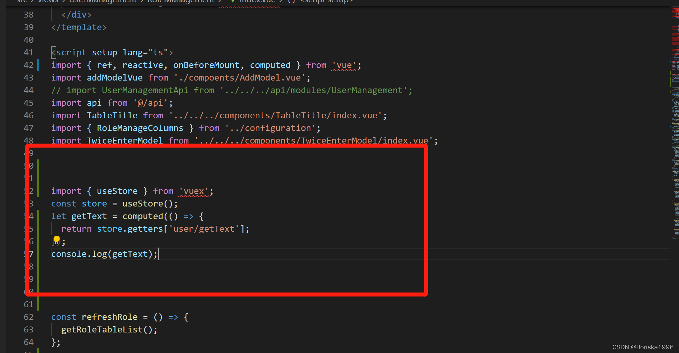Click the "ts" string on line 41
Image resolution: width=679 pixels, height=353 pixels.
(158, 52)
